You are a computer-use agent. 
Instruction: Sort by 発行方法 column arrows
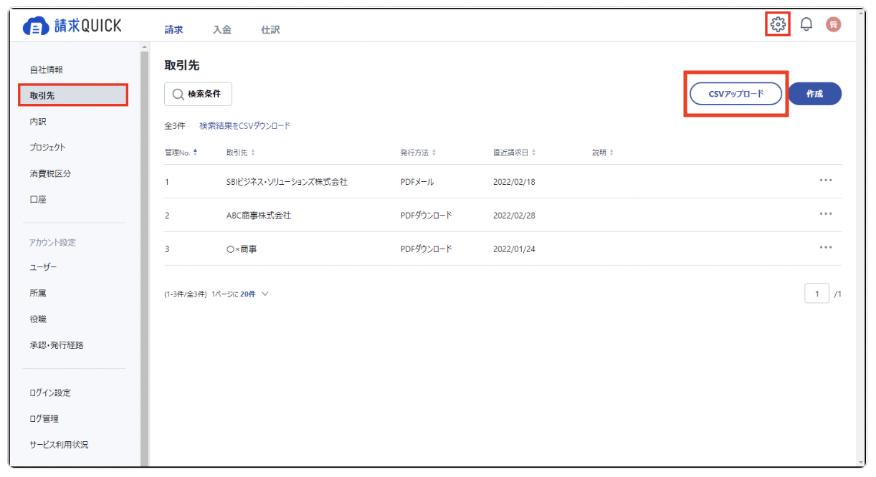434,153
